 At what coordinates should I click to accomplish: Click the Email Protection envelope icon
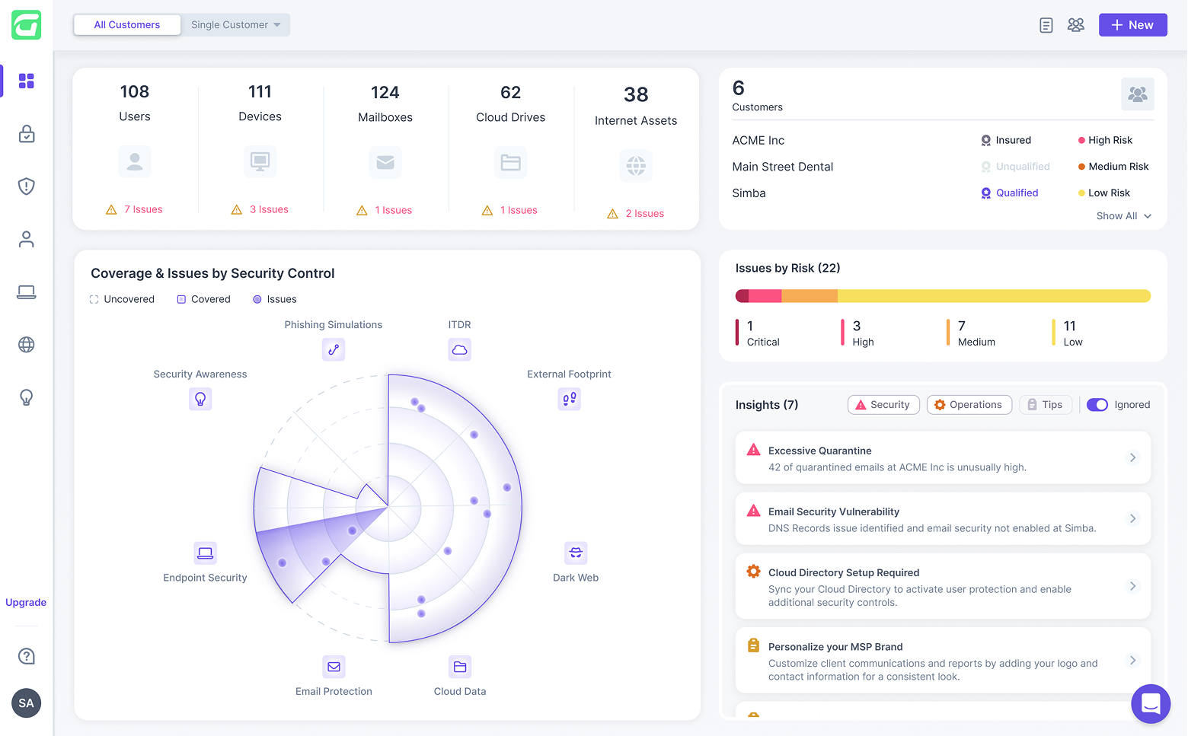tap(334, 667)
